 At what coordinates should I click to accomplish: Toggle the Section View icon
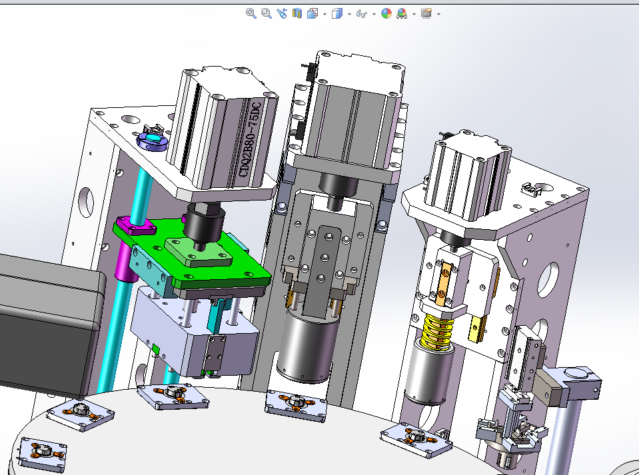tap(297, 13)
